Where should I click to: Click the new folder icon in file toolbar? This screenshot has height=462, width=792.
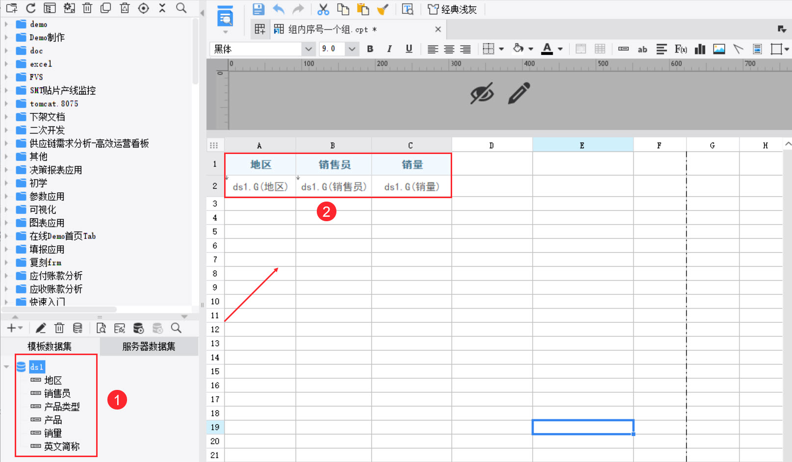coord(11,8)
